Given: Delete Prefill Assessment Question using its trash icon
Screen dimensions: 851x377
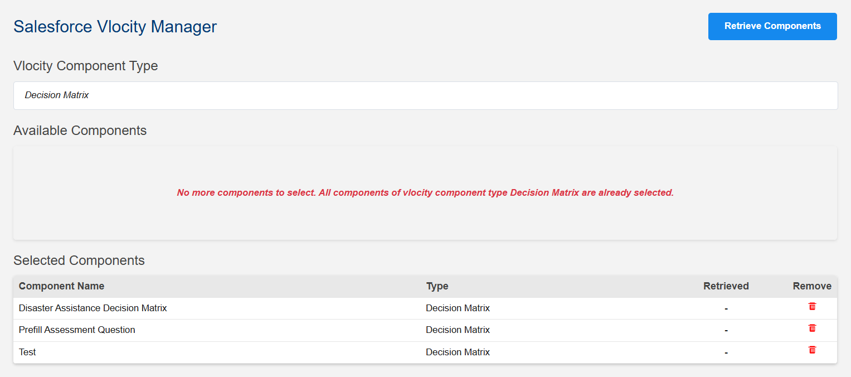Looking at the screenshot, I should [x=813, y=328].
